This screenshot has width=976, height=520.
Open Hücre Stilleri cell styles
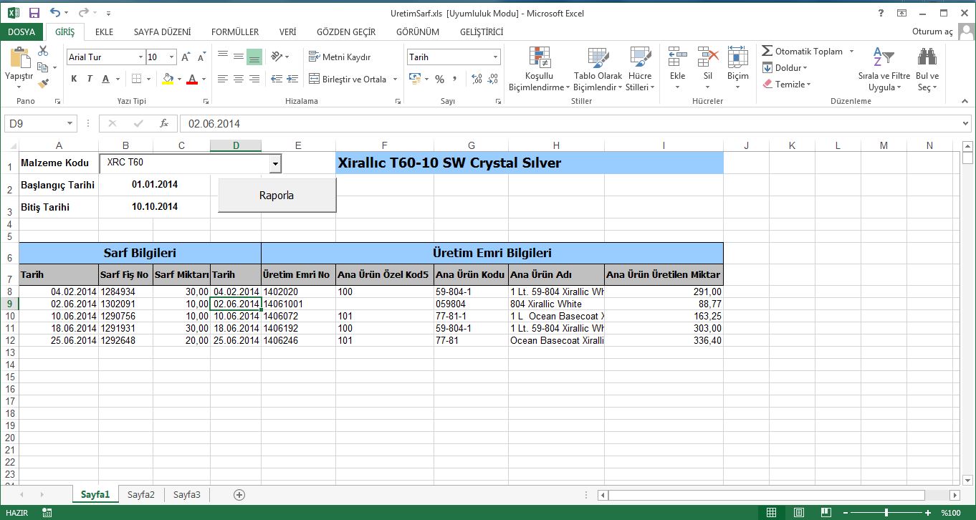(640, 69)
